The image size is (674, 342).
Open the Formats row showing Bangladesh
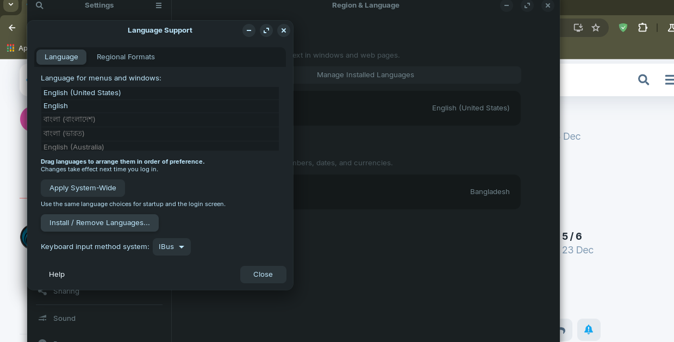coord(407,192)
